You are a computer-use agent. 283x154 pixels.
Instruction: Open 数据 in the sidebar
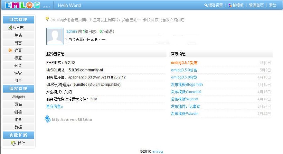18,127
